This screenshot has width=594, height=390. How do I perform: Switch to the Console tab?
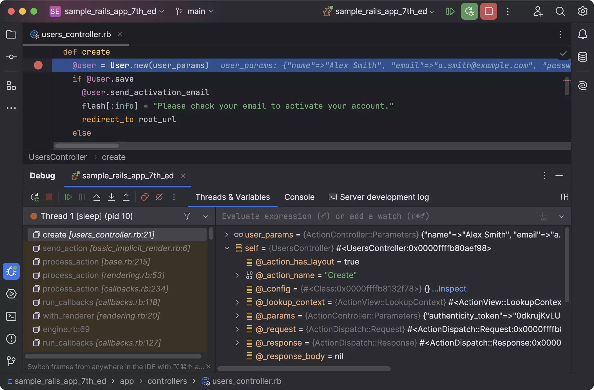[x=299, y=197]
